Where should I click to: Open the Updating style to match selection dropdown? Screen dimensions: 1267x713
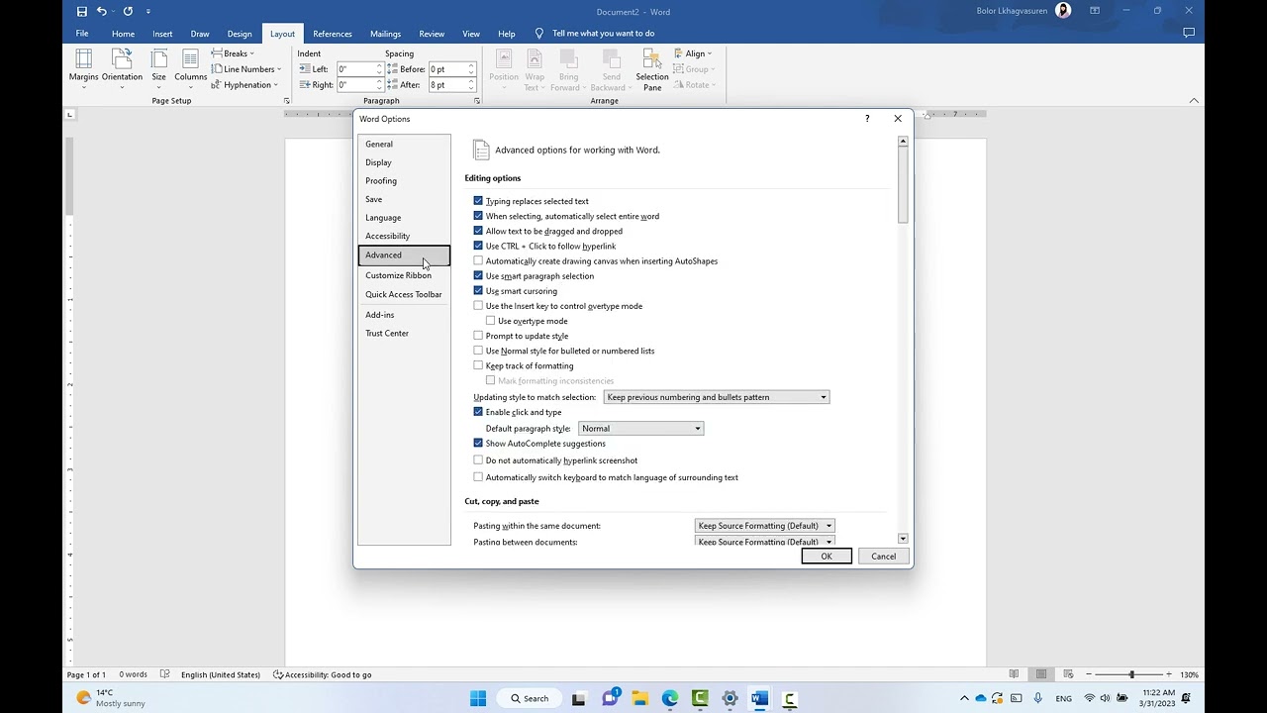point(716,397)
